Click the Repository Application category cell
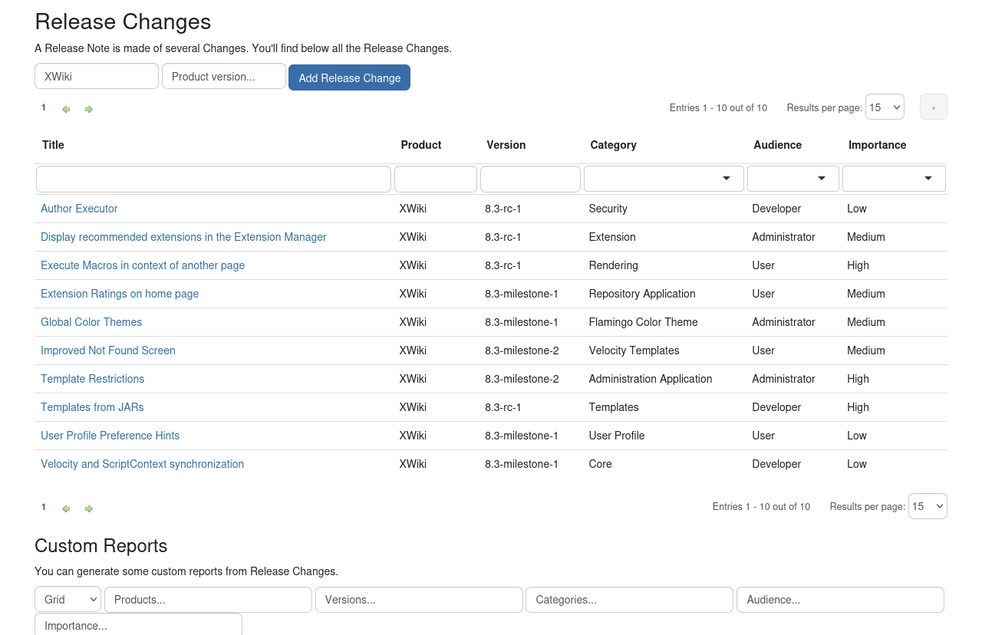This screenshot has height=635, width=982. (642, 294)
